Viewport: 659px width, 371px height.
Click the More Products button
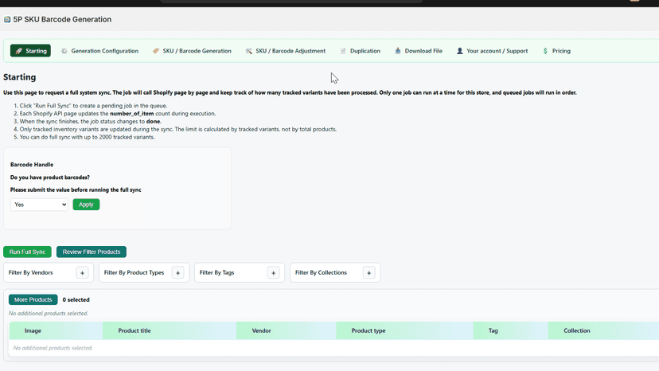click(33, 300)
